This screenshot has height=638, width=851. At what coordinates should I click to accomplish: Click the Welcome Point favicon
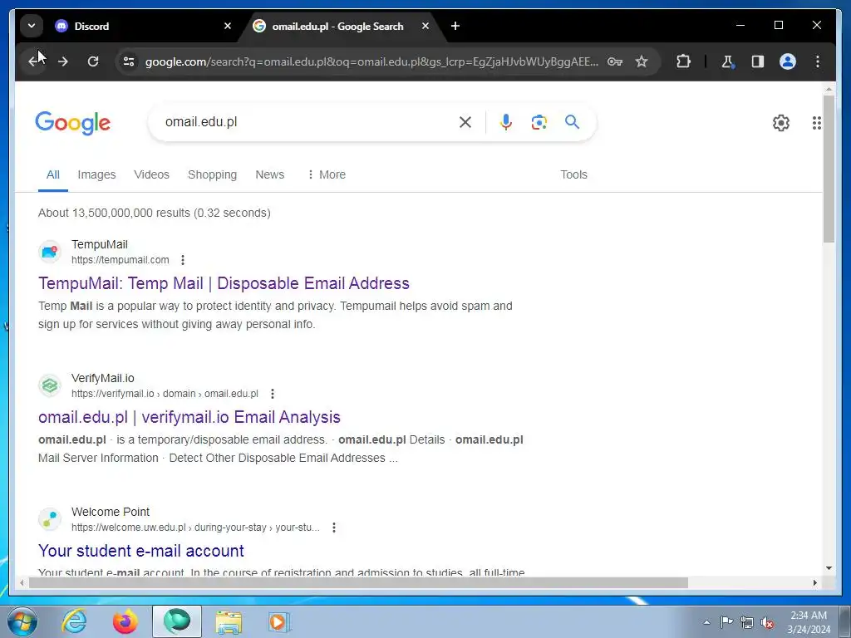click(50, 519)
